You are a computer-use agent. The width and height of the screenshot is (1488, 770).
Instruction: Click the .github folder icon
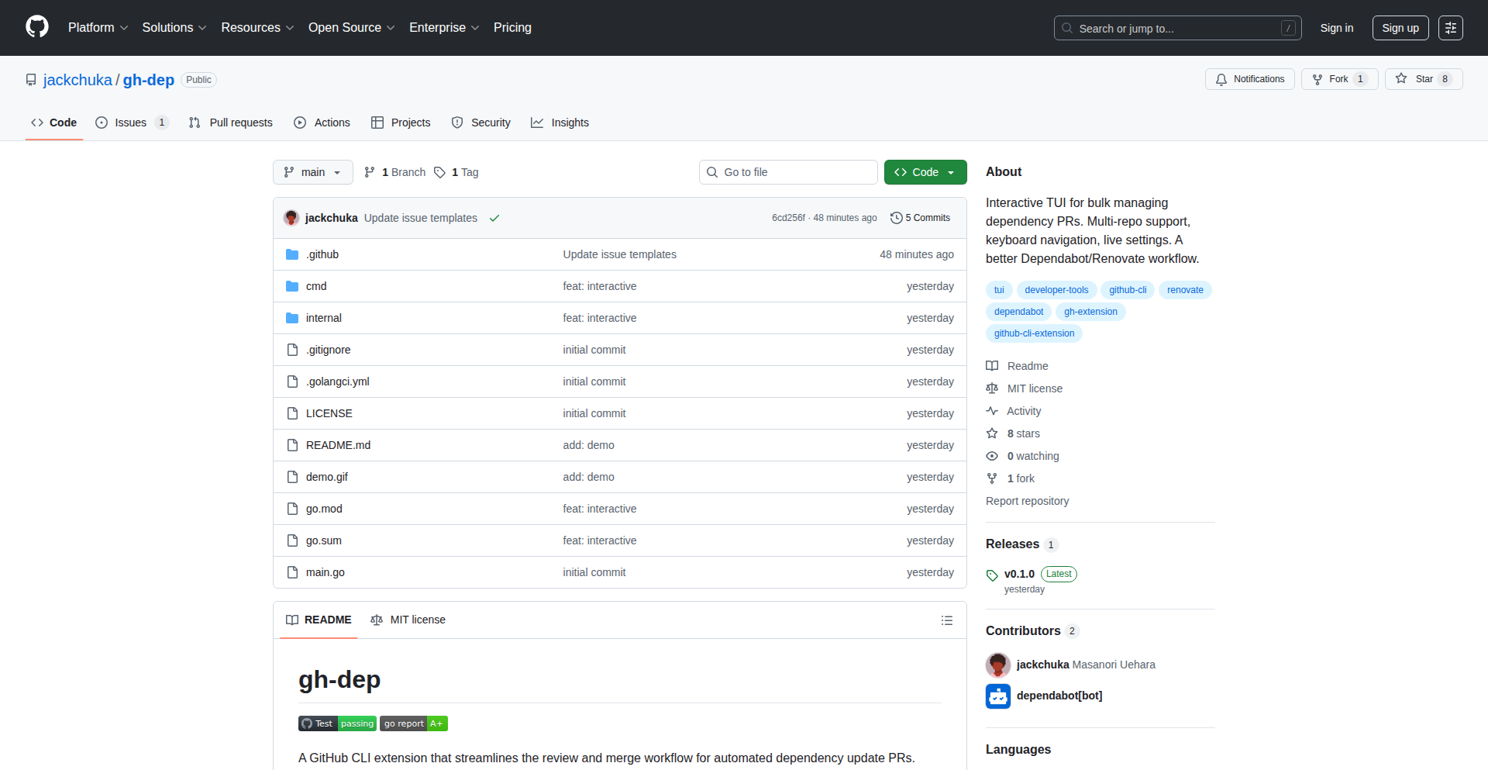pos(292,254)
